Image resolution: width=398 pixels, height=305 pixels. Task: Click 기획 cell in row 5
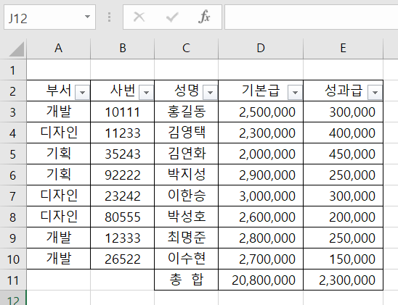[58, 154]
